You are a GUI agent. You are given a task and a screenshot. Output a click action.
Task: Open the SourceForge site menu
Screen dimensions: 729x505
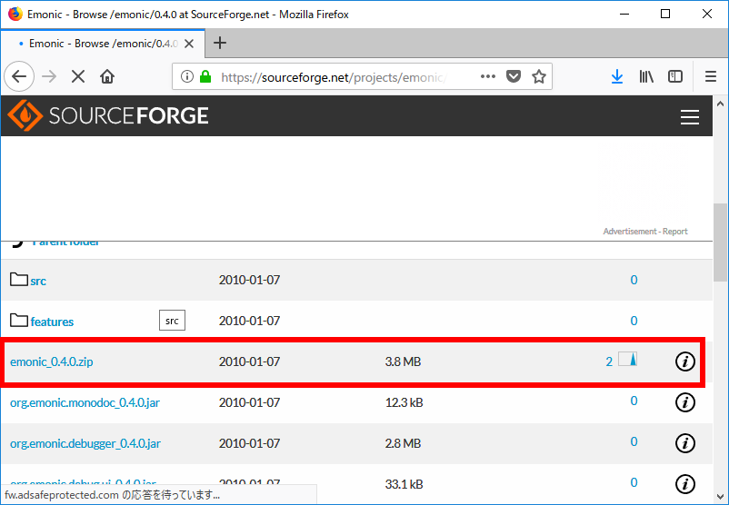[x=690, y=116]
